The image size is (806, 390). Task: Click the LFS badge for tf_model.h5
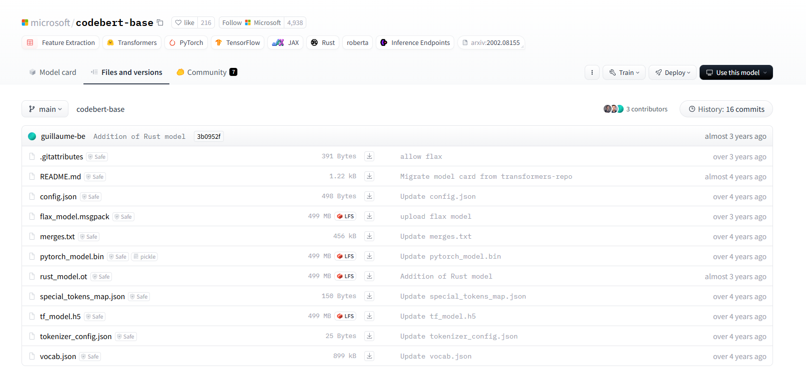click(x=345, y=316)
